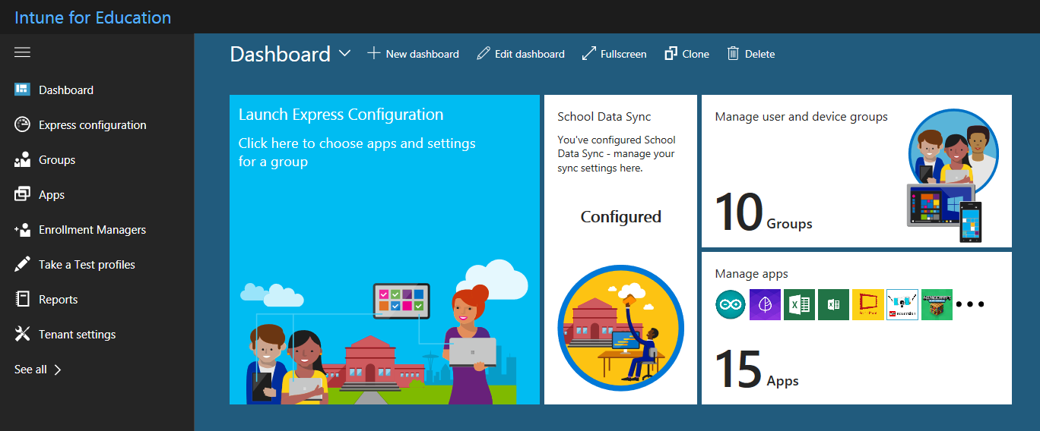This screenshot has height=431, width=1040.
Task: Click Edit dashboard in the toolbar
Action: click(521, 54)
